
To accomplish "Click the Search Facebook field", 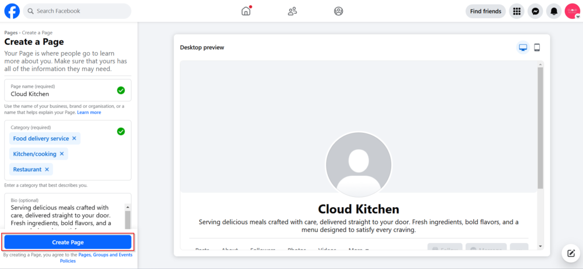I will [x=77, y=11].
